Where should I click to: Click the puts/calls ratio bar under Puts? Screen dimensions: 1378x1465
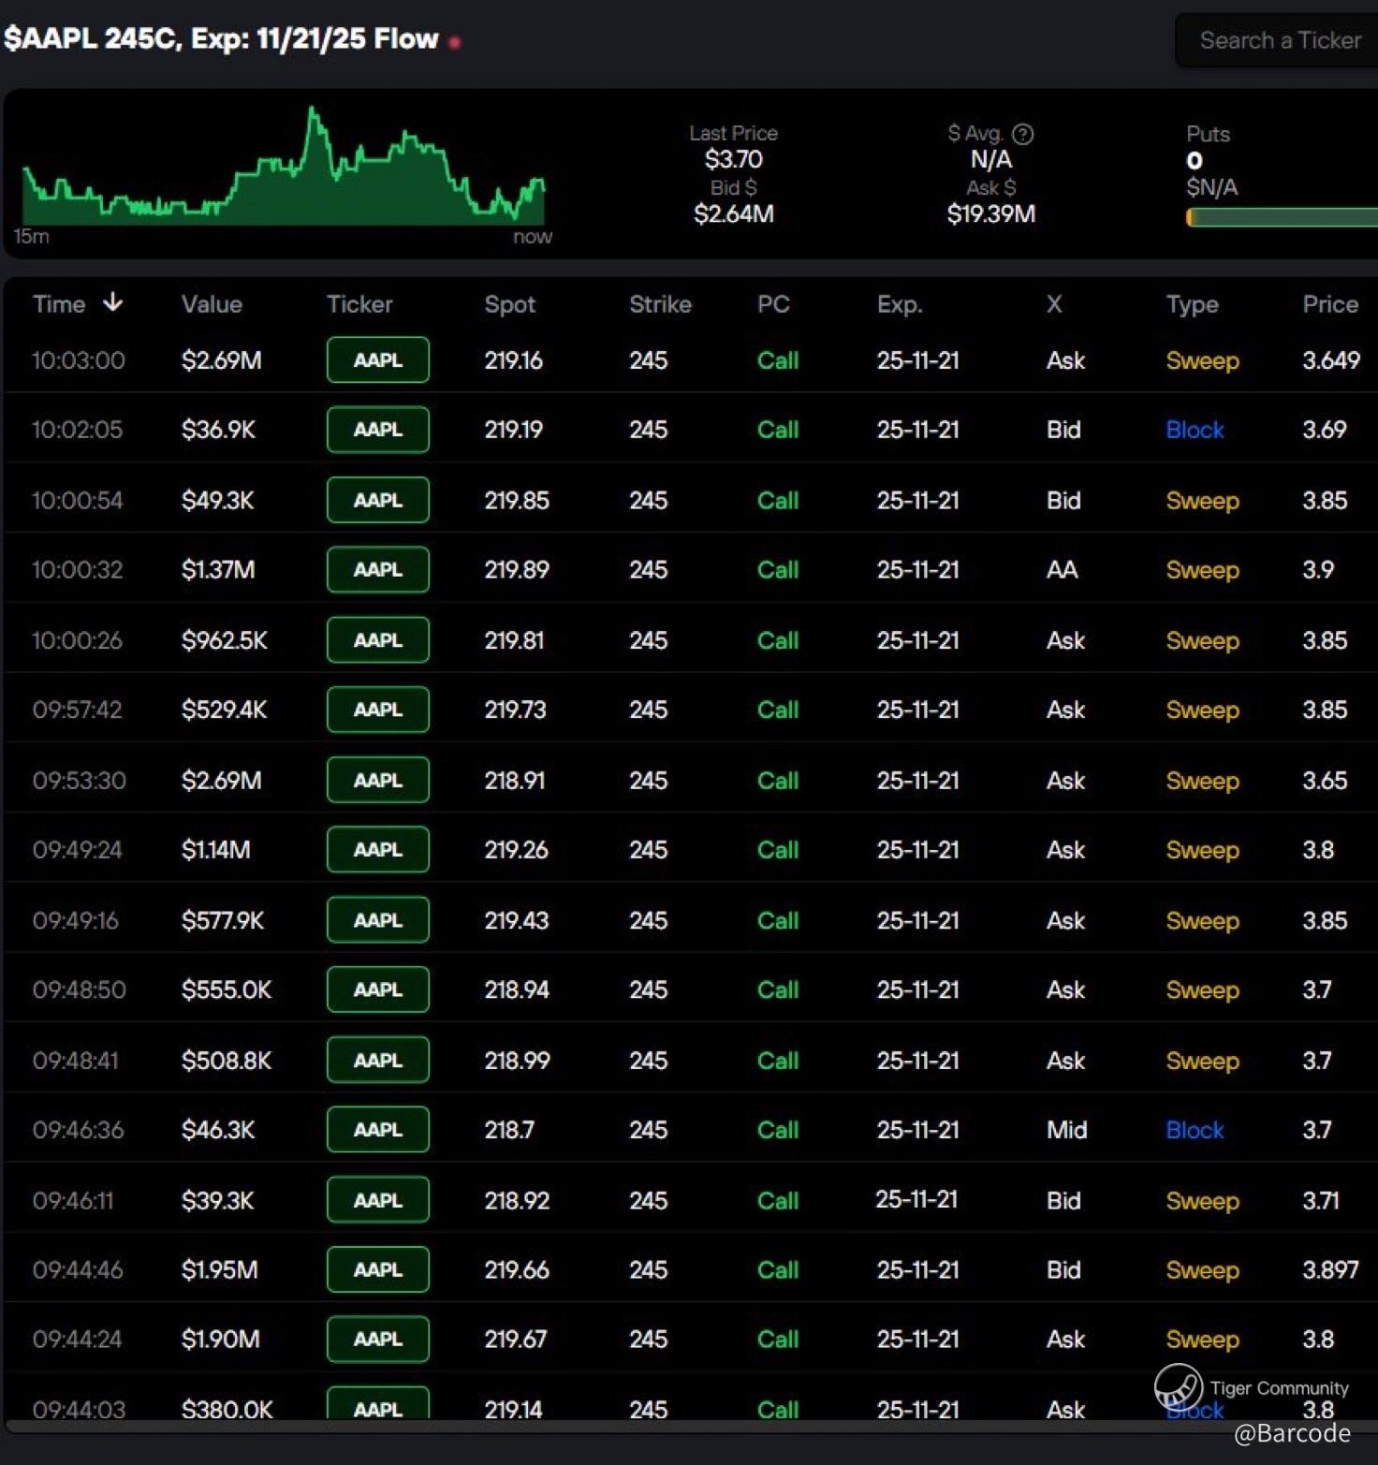[1281, 217]
